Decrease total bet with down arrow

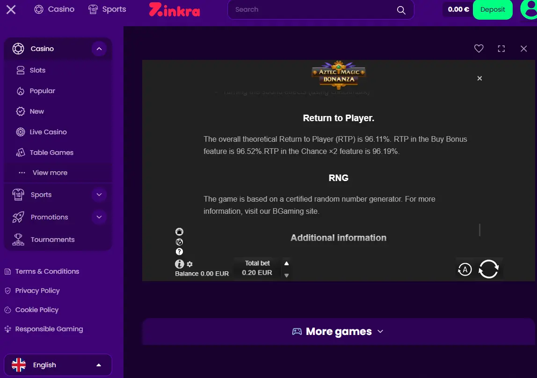coord(286,275)
